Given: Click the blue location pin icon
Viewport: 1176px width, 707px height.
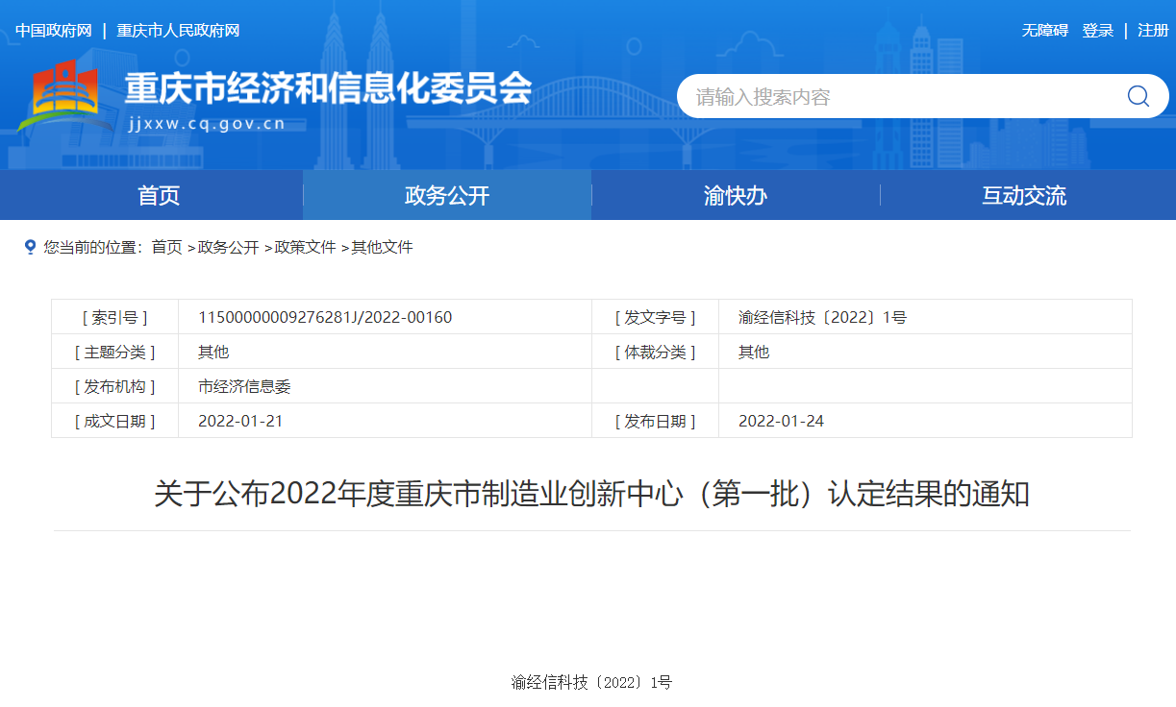Looking at the screenshot, I should coord(30,247).
